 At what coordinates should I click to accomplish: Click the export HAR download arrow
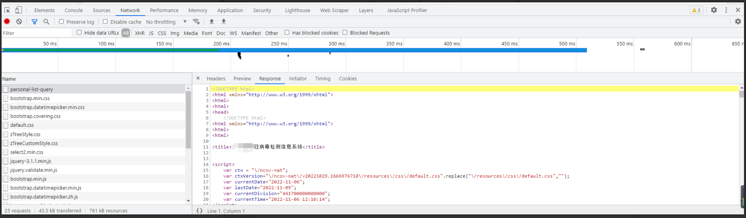224,22
